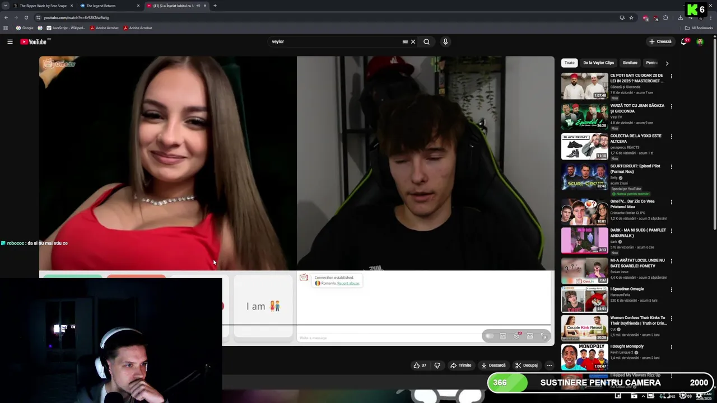Toggle the autoplay switch in player
The image size is (717, 403).
coord(490,336)
